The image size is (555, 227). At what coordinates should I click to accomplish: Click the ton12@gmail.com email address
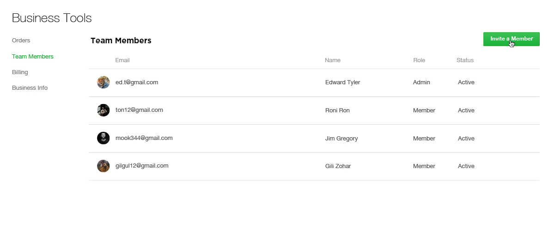139,110
